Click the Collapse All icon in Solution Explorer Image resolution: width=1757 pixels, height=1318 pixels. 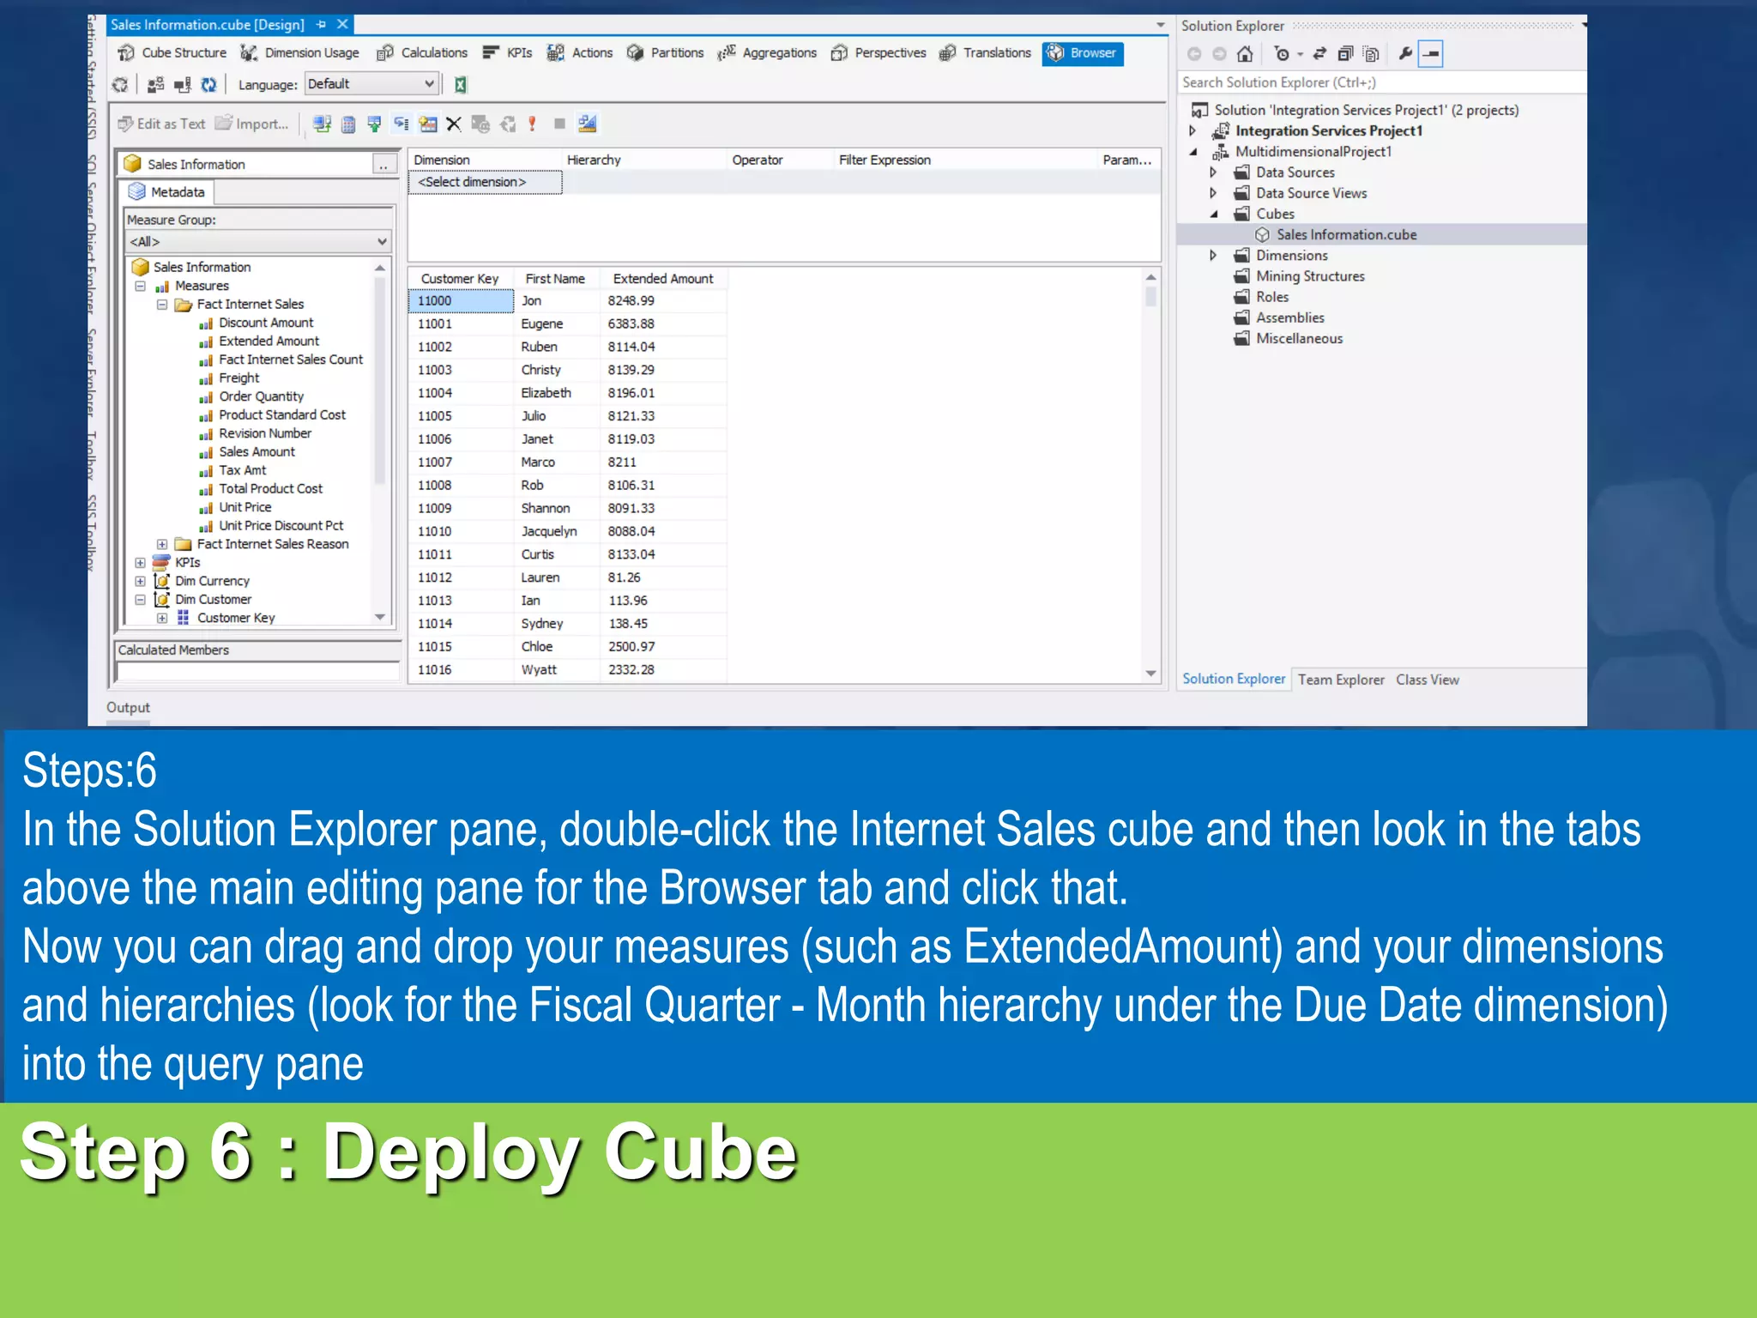1345,54
